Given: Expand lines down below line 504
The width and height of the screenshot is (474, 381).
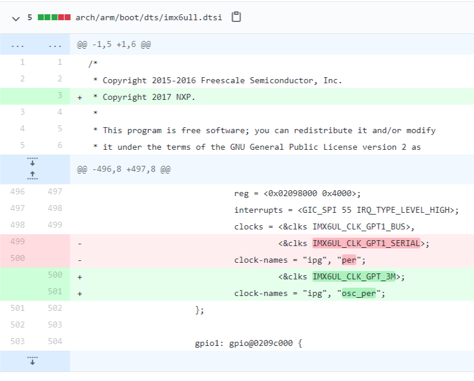Looking at the screenshot, I should (33, 361).
